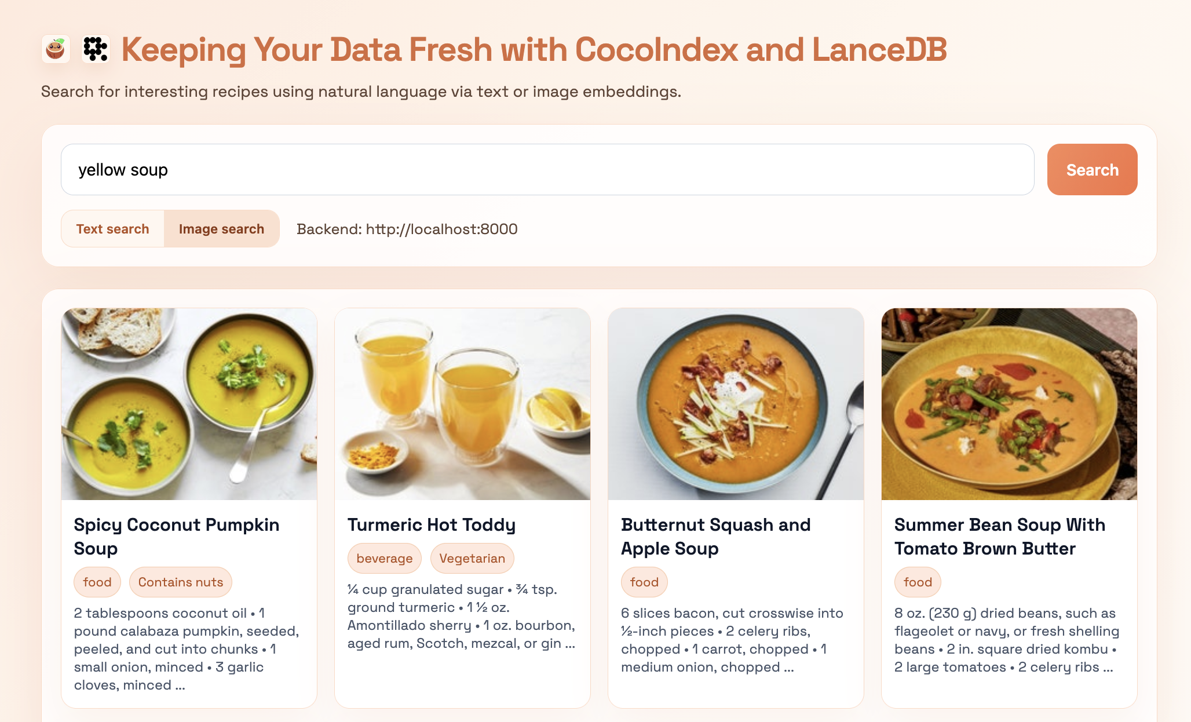Click the CocoIndex coconut logo icon

56,49
